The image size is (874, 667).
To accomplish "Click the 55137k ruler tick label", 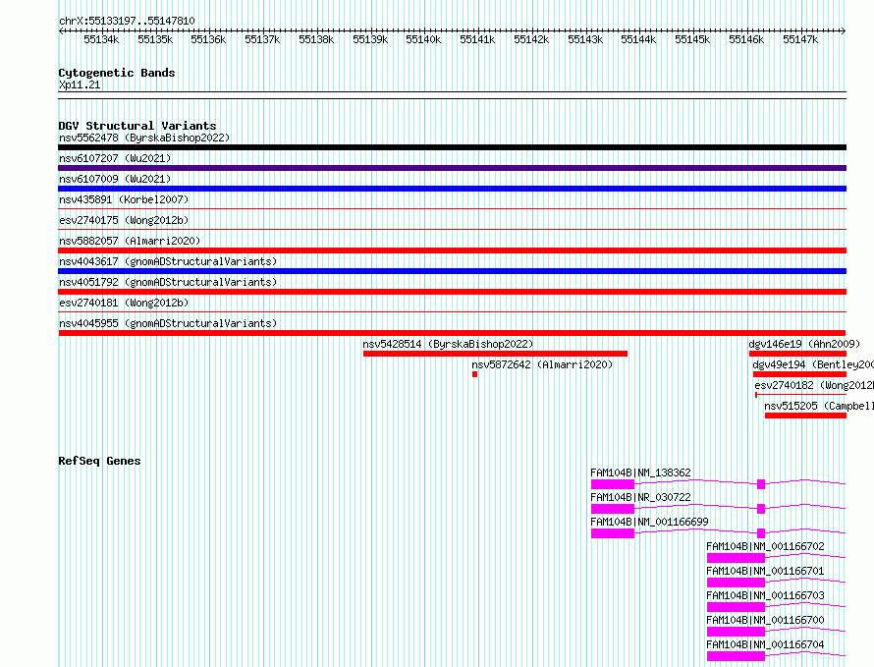I will click(262, 39).
